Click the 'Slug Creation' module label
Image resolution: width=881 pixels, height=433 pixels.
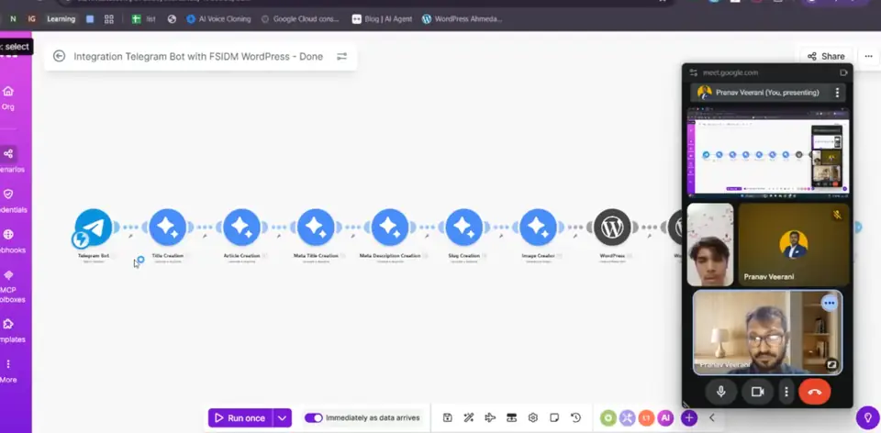[x=464, y=256]
